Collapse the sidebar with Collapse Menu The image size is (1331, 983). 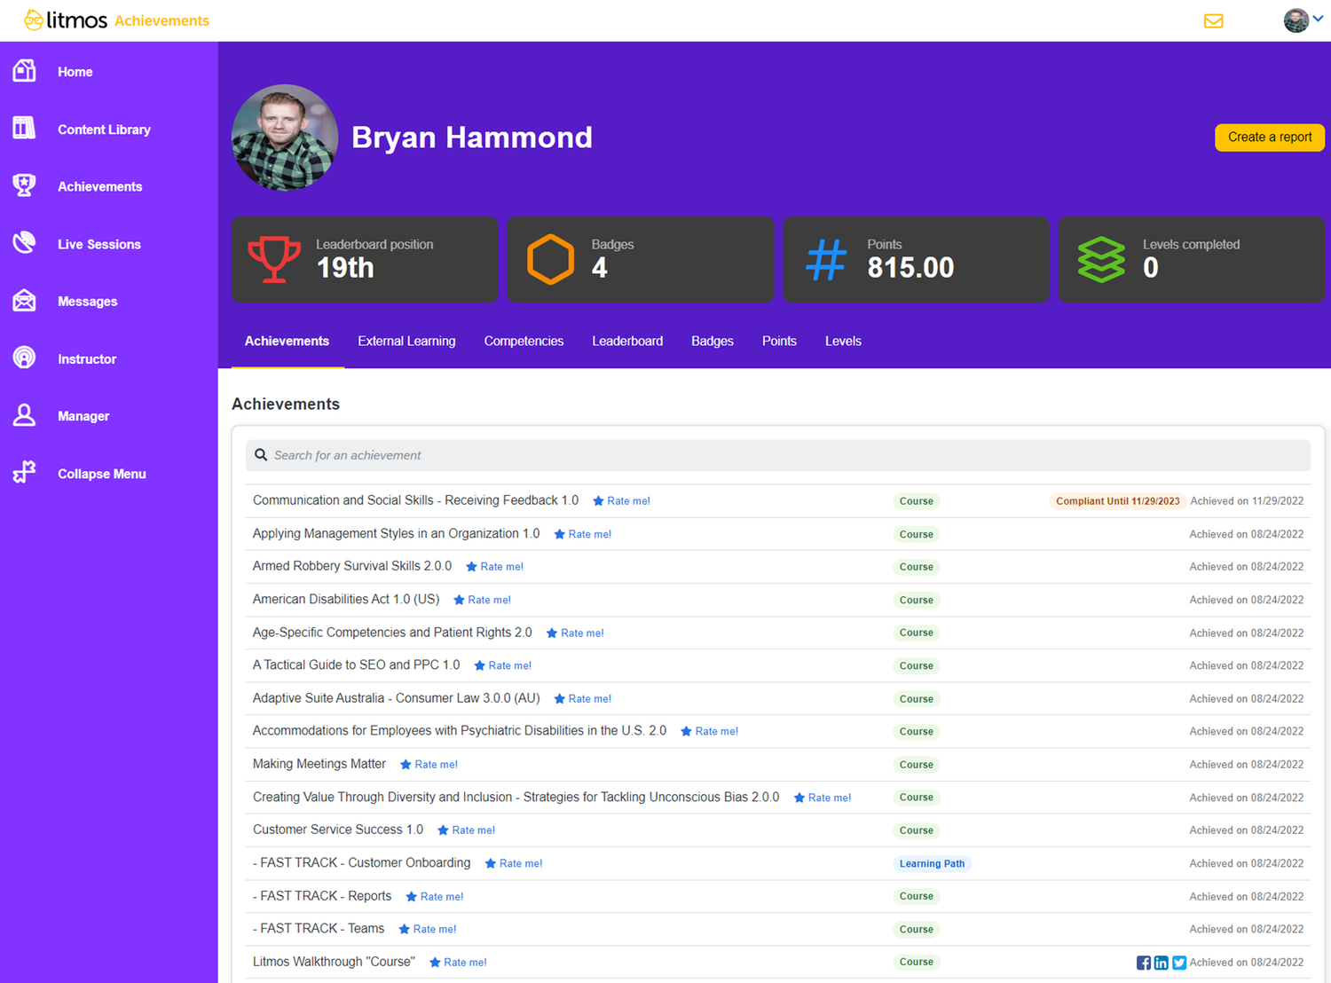[x=101, y=474]
